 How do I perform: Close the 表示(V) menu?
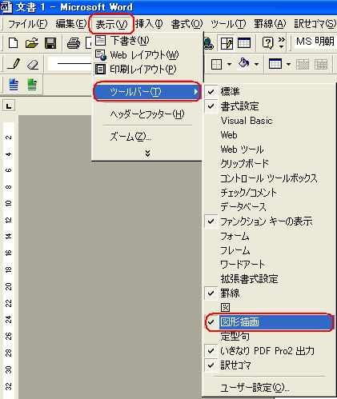(111, 24)
